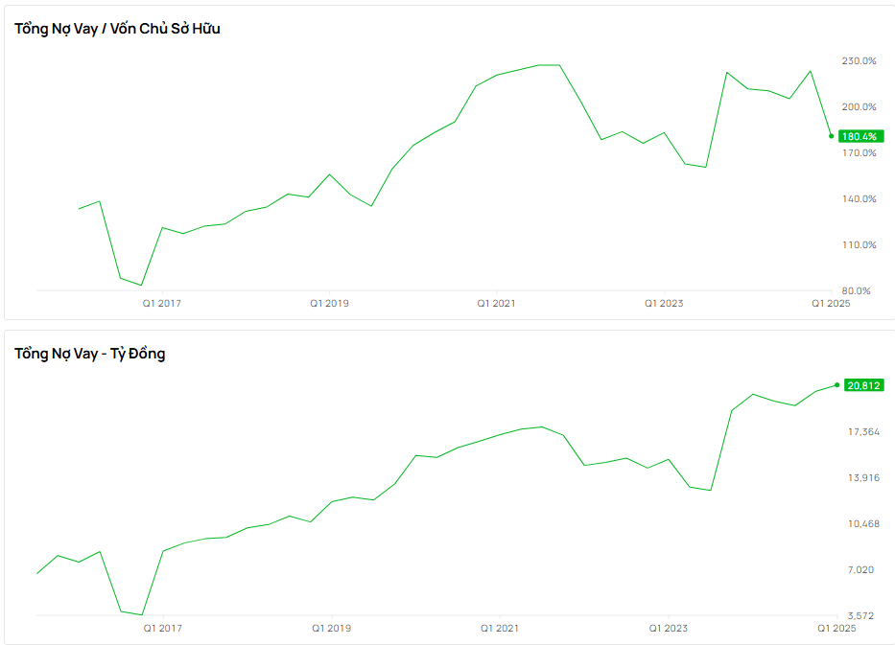The width and height of the screenshot is (895, 645).
Task: Click the 180.4% green value badge
Action: click(x=859, y=136)
